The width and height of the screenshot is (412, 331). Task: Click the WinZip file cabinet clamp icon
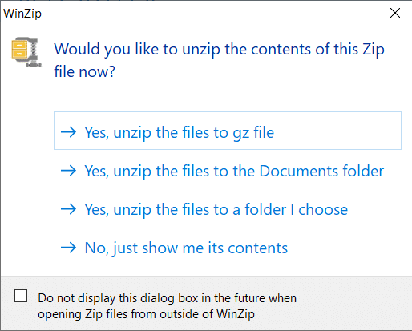point(26,52)
